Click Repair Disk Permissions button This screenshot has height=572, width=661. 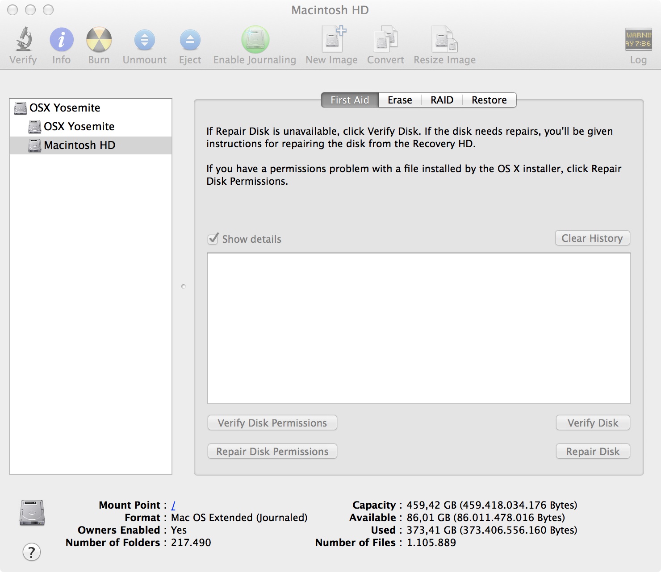click(x=272, y=452)
